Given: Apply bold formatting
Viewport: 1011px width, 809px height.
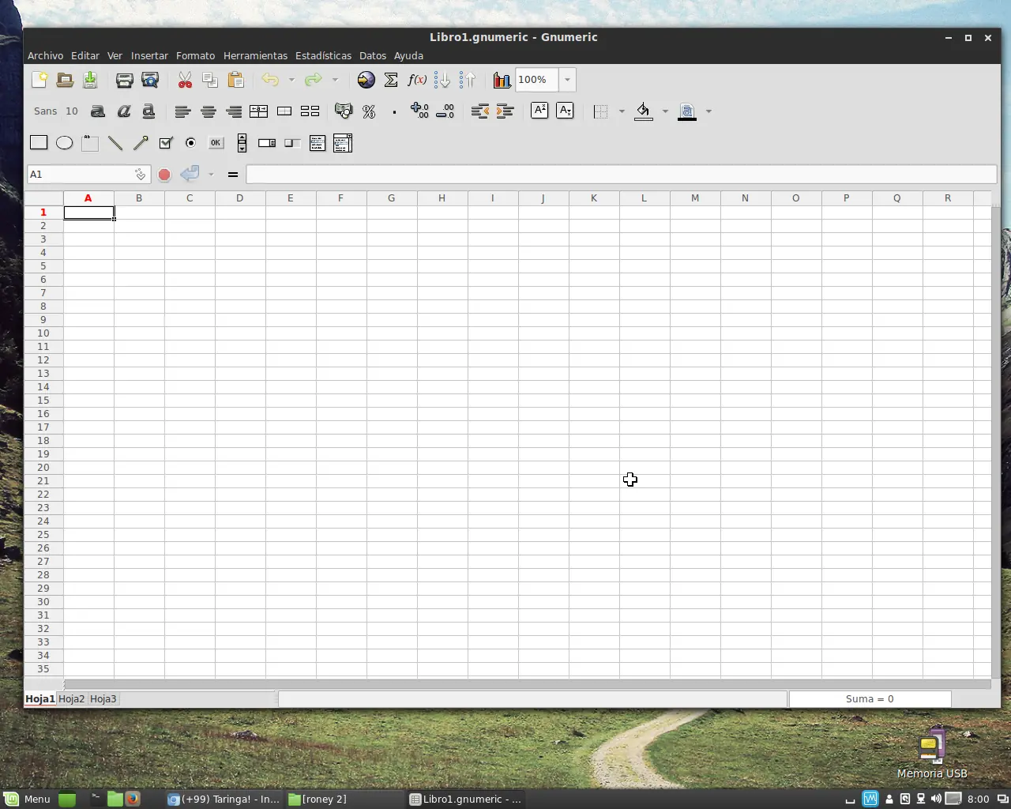Looking at the screenshot, I should [98, 111].
